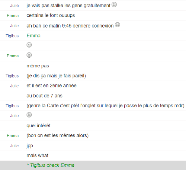Click the message 'mais what'
The image size is (186, 170).
coord(37,155)
